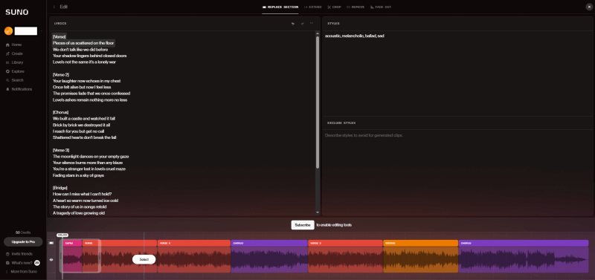This screenshot has width=595, height=280.
Task: Open Home from the sidebar
Action: (x=14, y=45)
